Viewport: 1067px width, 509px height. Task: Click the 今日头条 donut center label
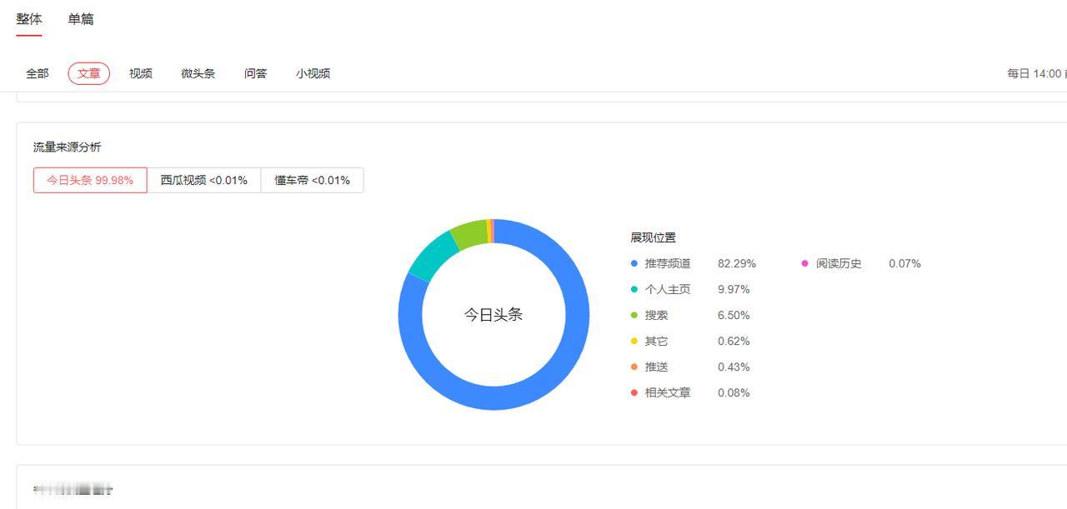[493, 315]
